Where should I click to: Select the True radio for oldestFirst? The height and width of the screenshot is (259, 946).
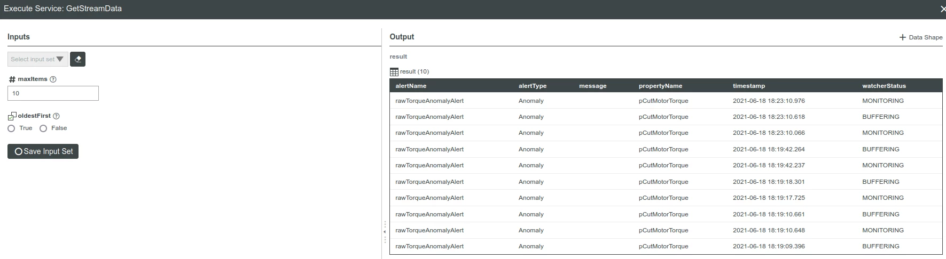point(11,128)
